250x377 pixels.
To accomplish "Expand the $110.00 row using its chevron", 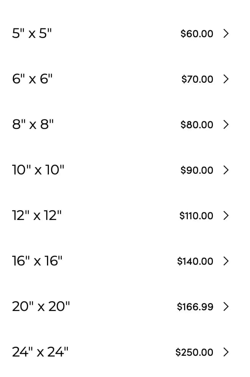I will pyautogui.click(x=226, y=215).
